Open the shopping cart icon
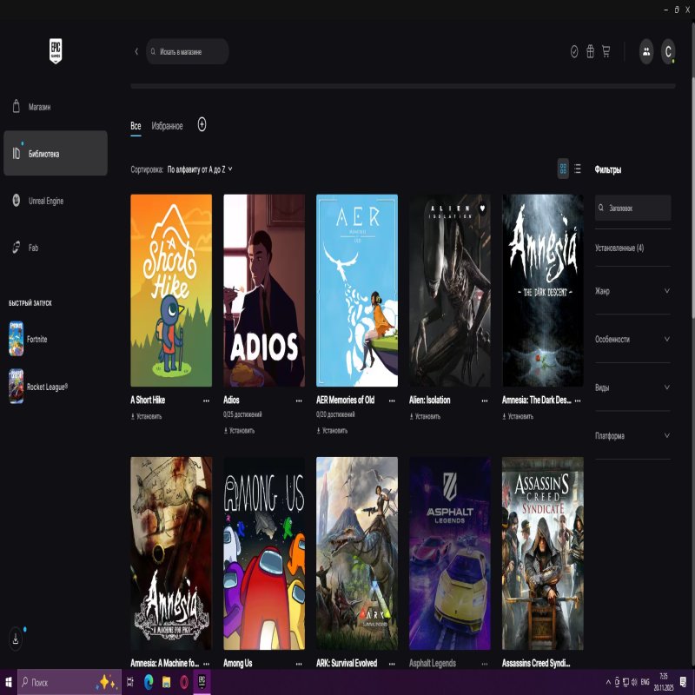 coord(606,51)
